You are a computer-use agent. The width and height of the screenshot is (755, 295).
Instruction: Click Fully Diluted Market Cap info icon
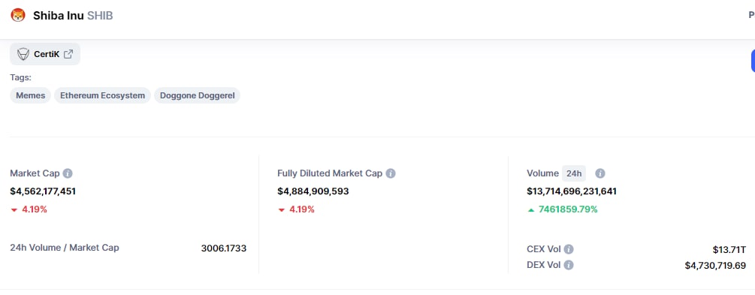pos(391,173)
